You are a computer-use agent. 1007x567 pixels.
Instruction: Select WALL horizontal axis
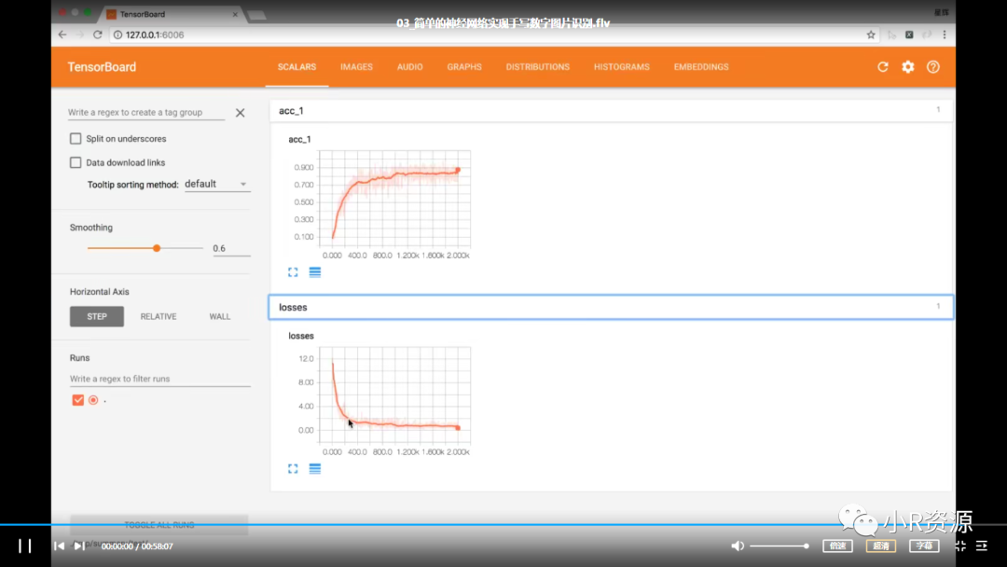click(x=220, y=316)
